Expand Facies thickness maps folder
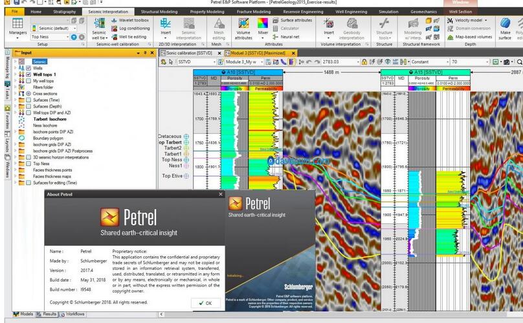The width and height of the screenshot is (523, 323). pos(15,176)
